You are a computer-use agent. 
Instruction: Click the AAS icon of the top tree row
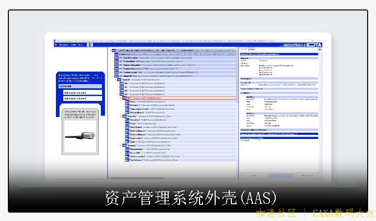[114, 51]
